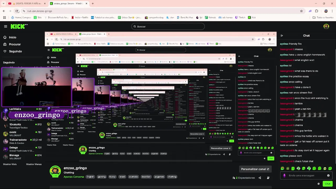Collapse the chat panel arrow icon
Screen dimensions: 336x189
tap(282, 36)
